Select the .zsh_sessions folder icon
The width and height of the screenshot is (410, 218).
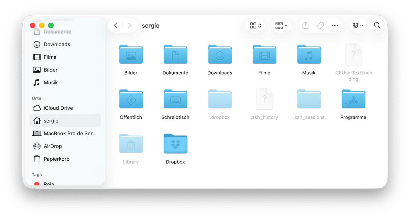point(309,99)
